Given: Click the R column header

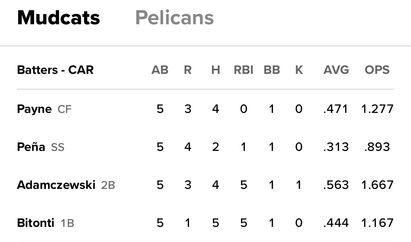Looking at the screenshot, I should pyautogui.click(x=188, y=70).
